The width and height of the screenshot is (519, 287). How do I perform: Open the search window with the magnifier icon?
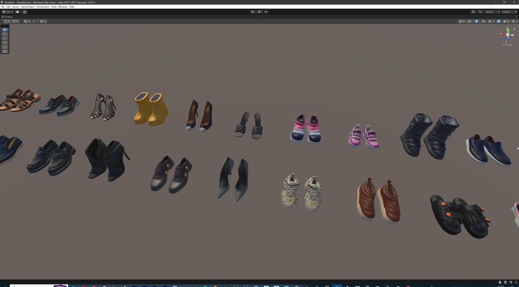[x=481, y=12]
